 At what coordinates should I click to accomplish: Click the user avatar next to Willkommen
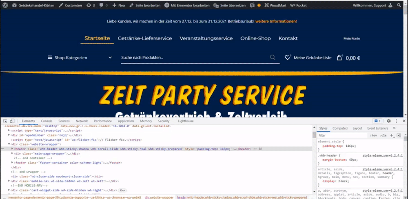coord(390,5)
